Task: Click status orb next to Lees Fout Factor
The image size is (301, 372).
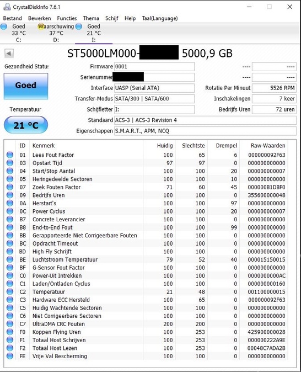Action: 10,155
